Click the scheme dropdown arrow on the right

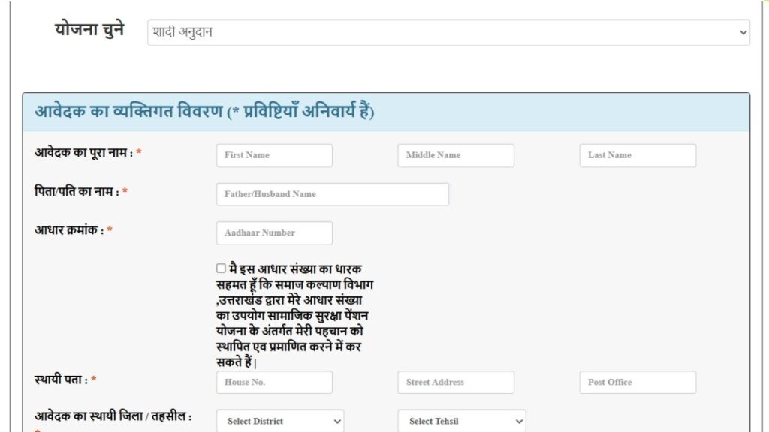click(742, 32)
